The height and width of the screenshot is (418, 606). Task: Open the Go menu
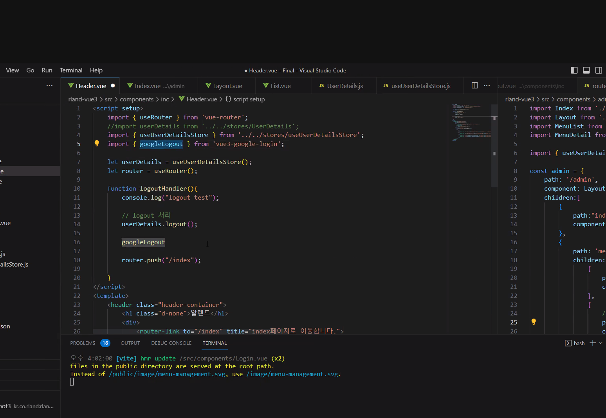point(30,70)
